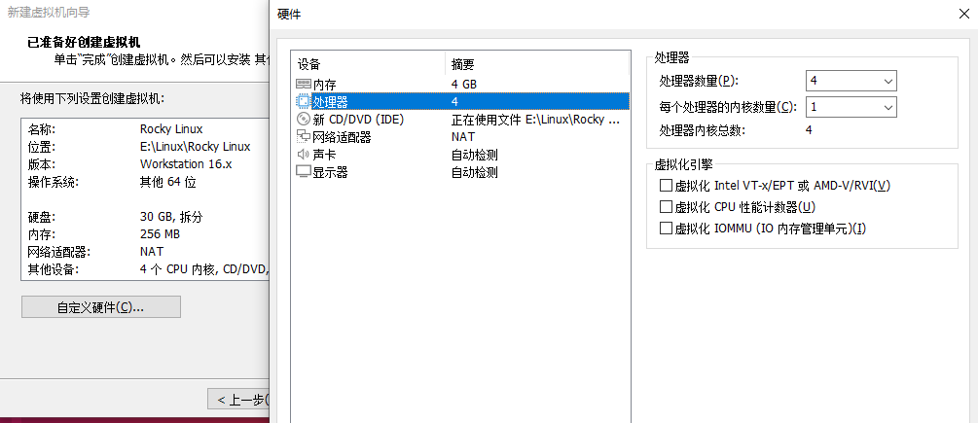Click 自动检测 summary for 显示器
This screenshot has height=423, width=978.
[475, 172]
